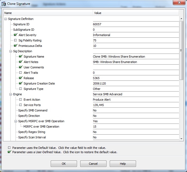Click the Service Ports default-value box

tap(20, 105)
